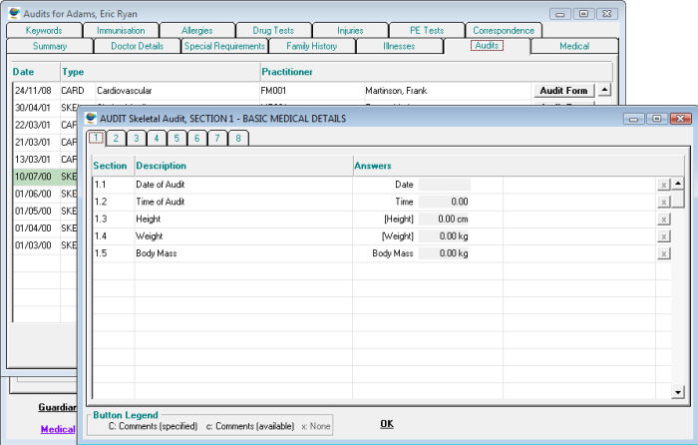This screenshot has width=698, height=445.
Task: Select the 30/04/01 audit row
Action: point(46,108)
